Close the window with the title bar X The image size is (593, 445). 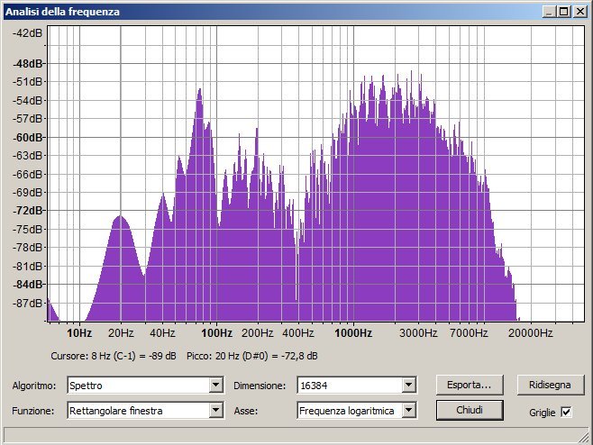(580, 12)
